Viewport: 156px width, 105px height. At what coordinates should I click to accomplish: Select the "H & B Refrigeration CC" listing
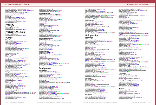126,30
